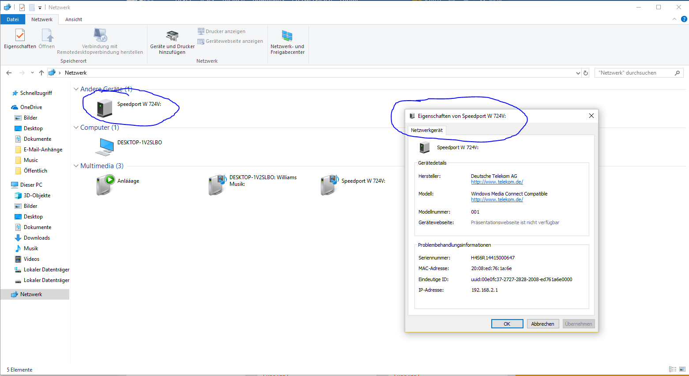689x376 pixels.
Task: Click the address bar root chevron
Action: pos(60,73)
